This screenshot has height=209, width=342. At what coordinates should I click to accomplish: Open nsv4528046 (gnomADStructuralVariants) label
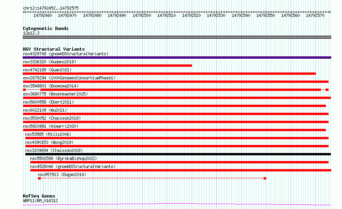pyautogui.click(x=73, y=166)
